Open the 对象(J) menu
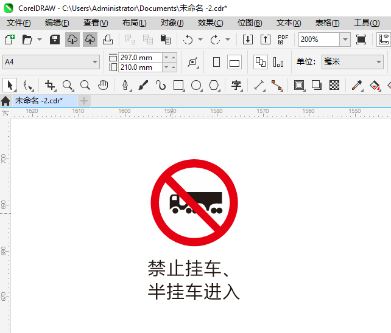 tap(172, 23)
